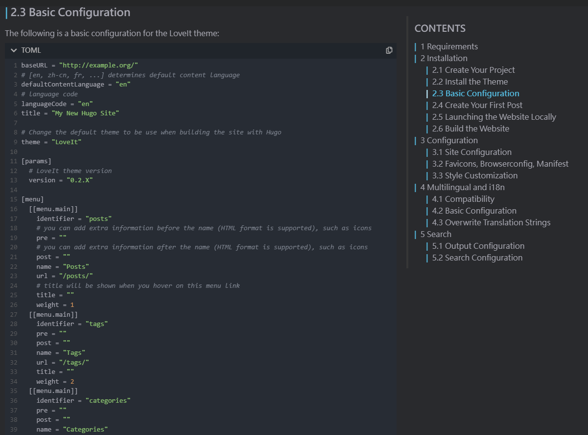Screen dimensions: 588x435
Task: Open 5.2 Search Configuration
Action: coord(476,257)
